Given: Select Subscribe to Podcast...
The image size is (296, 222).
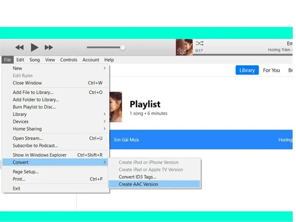Looking at the screenshot, I should click(55, 145).
